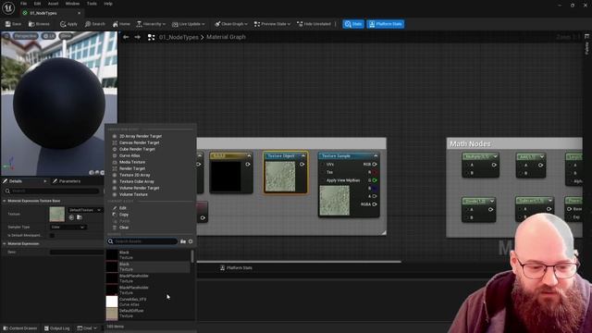Choose Media Texture option
The image size is (592, 333).
tap(132, 162)
